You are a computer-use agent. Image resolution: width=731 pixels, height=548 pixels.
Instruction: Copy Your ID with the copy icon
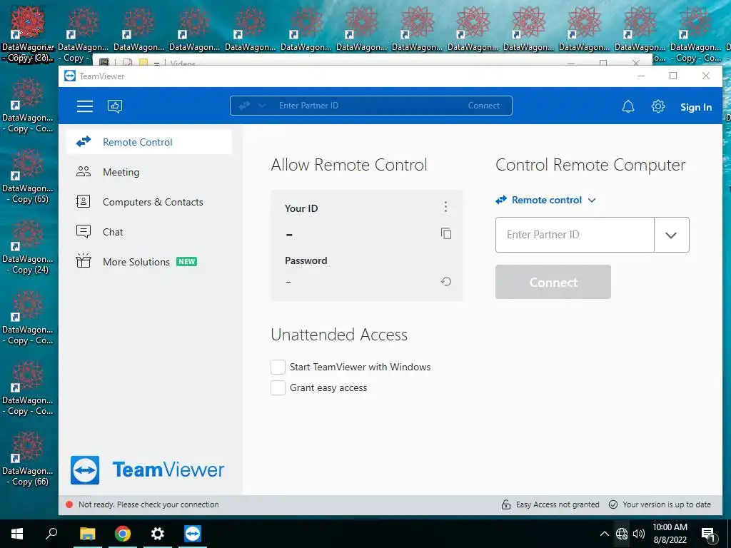445,233
